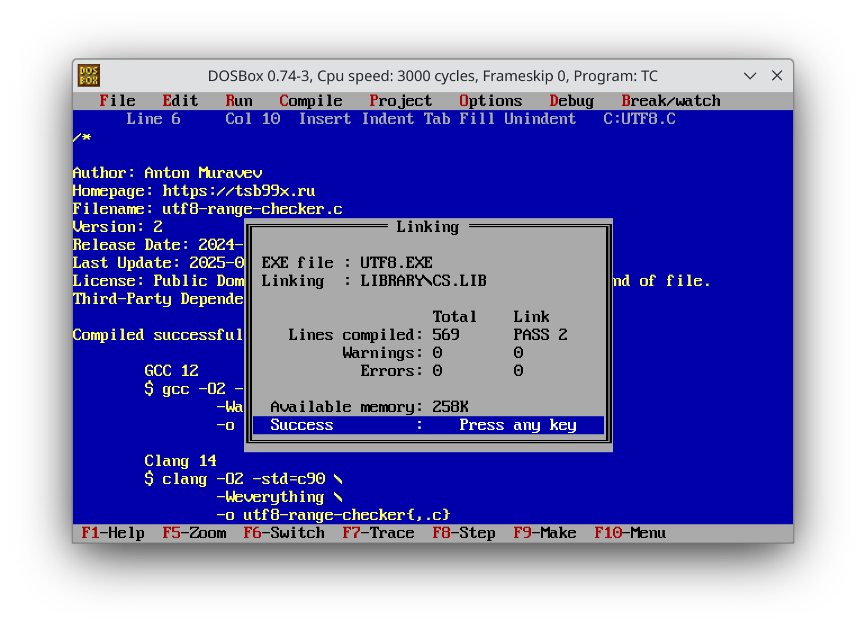Viewport: 866px width, 629px height.
Task: Close the DOSBox window
Action: (x=777, y=75)
